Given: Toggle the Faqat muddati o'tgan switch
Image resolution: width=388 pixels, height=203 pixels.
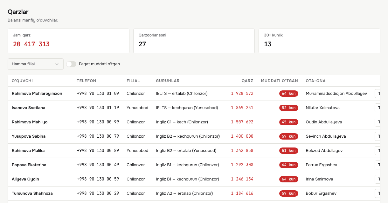Looking at the screenshot, I should (x=71, y=64).
